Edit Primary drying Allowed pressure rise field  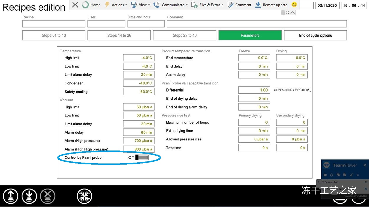(x=254, y=139)
